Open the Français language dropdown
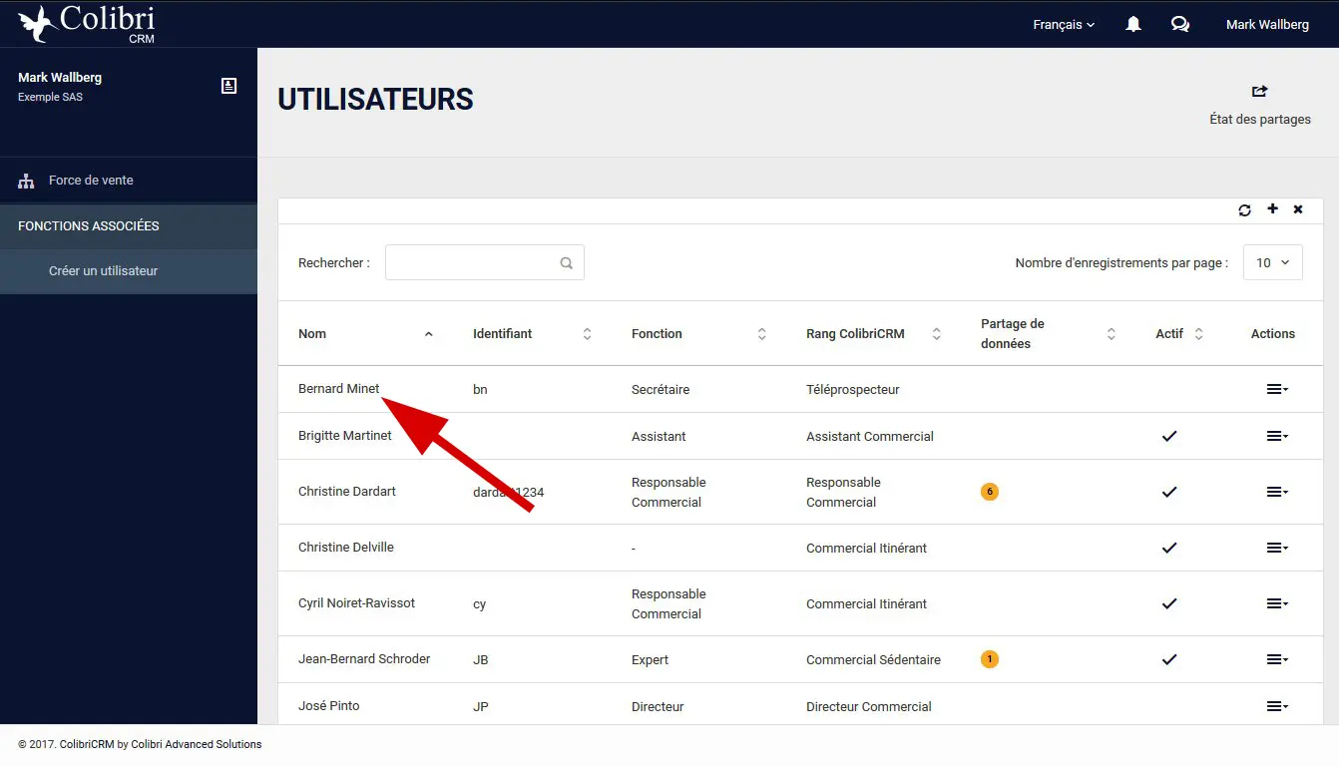 1064,24
